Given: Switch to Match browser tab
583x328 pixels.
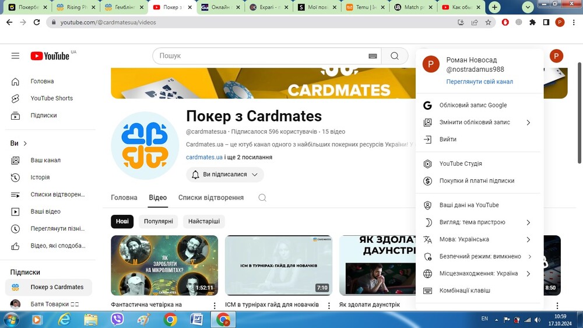Looking at the screenshot, I should [x=414, y=7].
